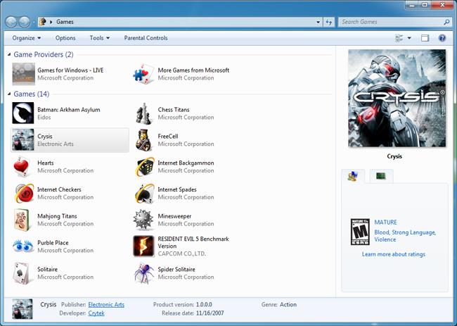The image size is (457, 326).
Task: Click the Games folder icon in address bar
Action: [x=43, y=22]
